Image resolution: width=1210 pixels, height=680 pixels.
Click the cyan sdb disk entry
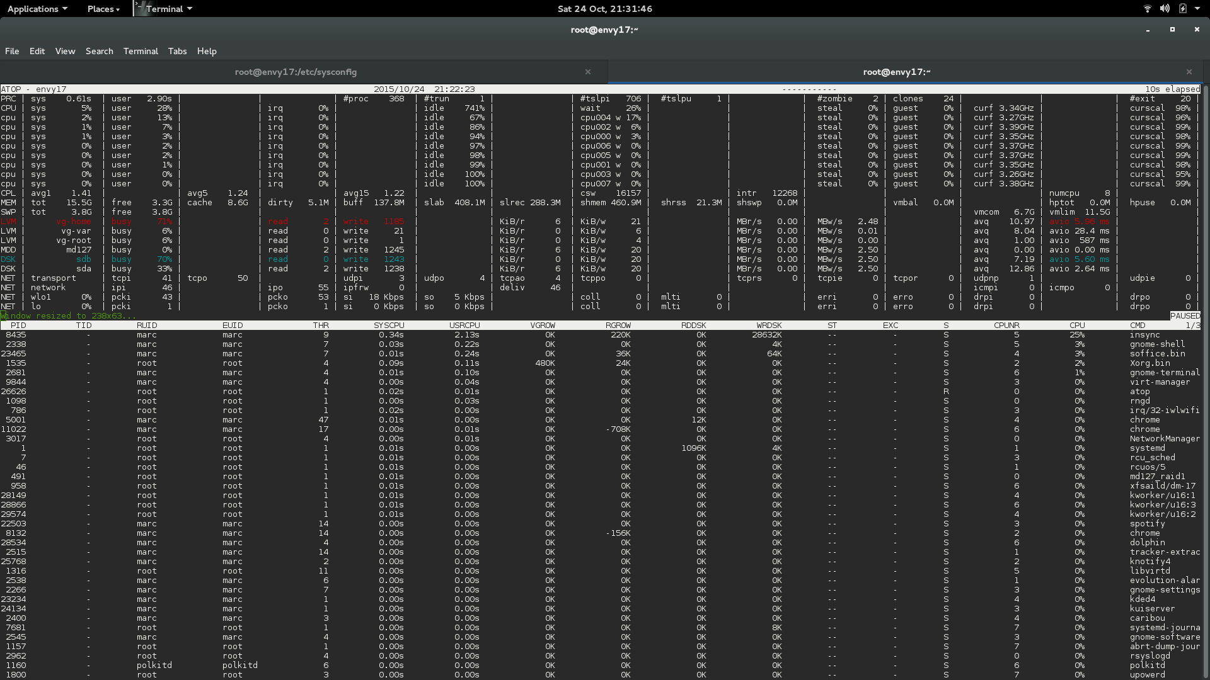[84, 259]
